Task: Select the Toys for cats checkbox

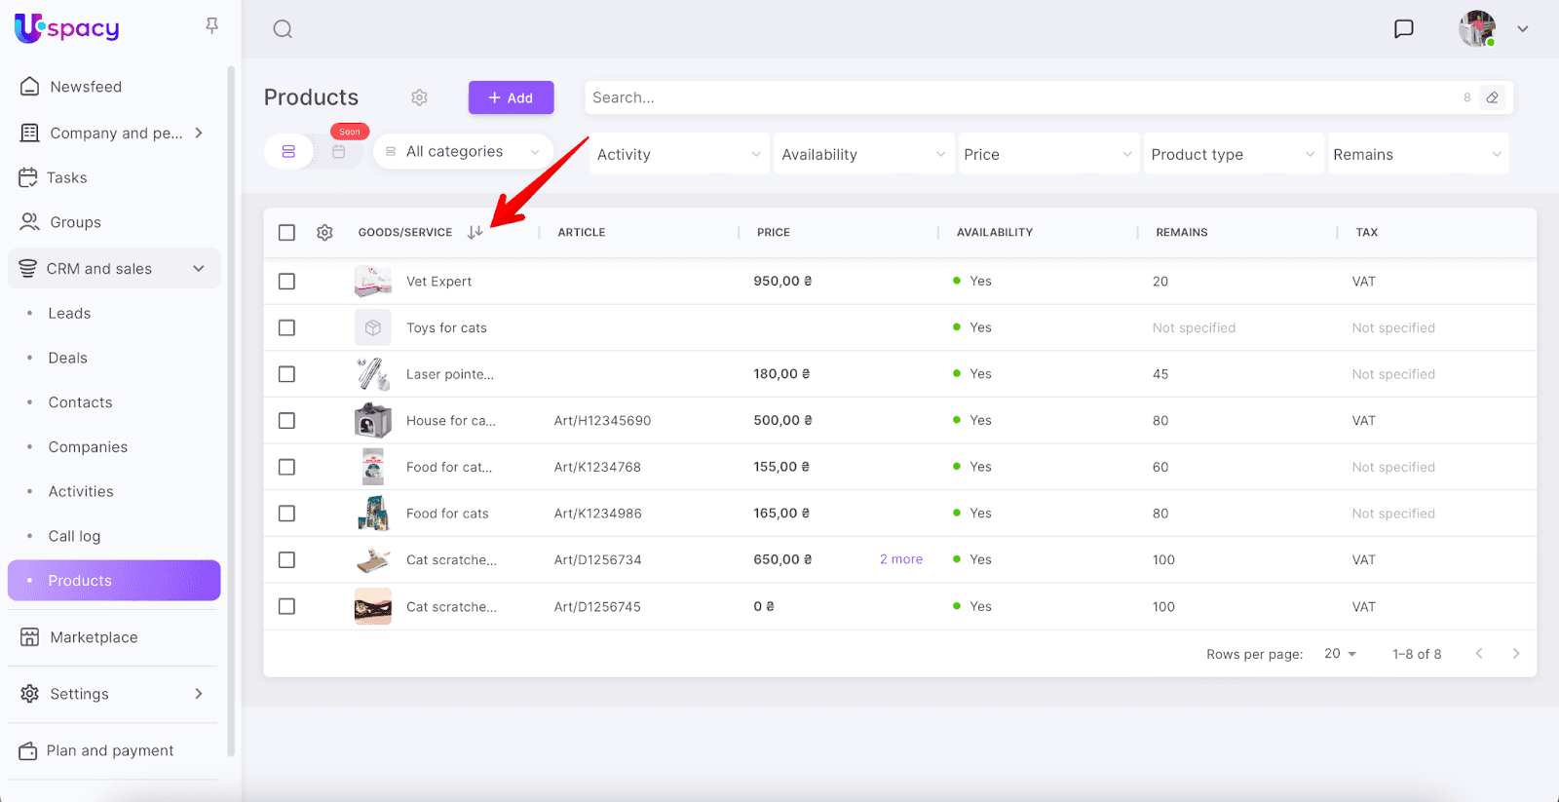Action: click(x=286, y=328)
